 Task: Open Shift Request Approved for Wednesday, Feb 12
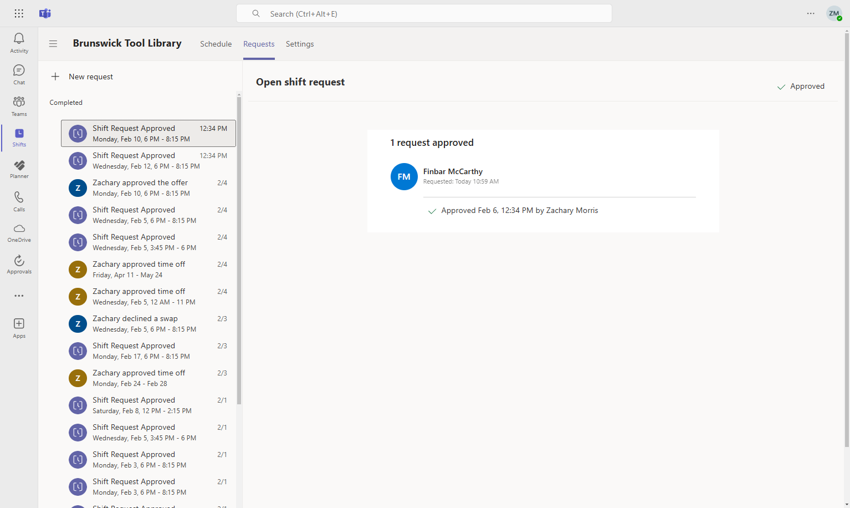pos(149,160)
